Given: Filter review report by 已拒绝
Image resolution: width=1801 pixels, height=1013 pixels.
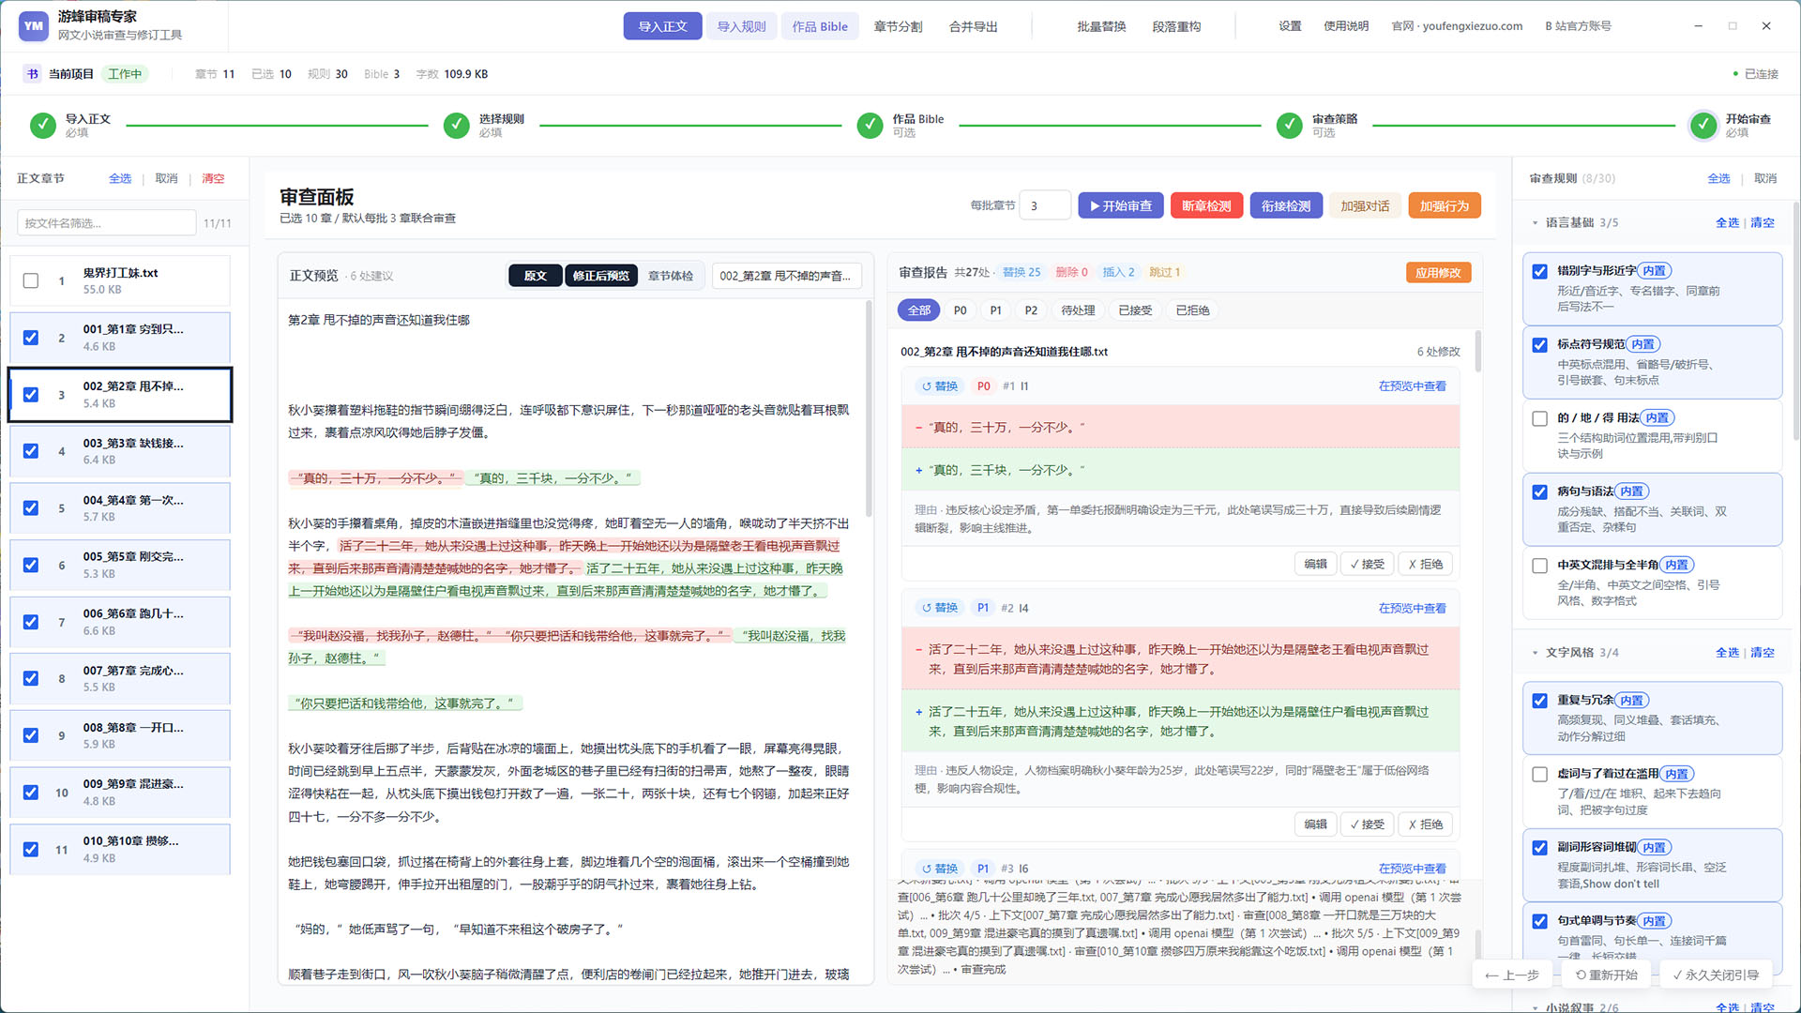Looking at the screenshot, I should (x=1192, y=310).
